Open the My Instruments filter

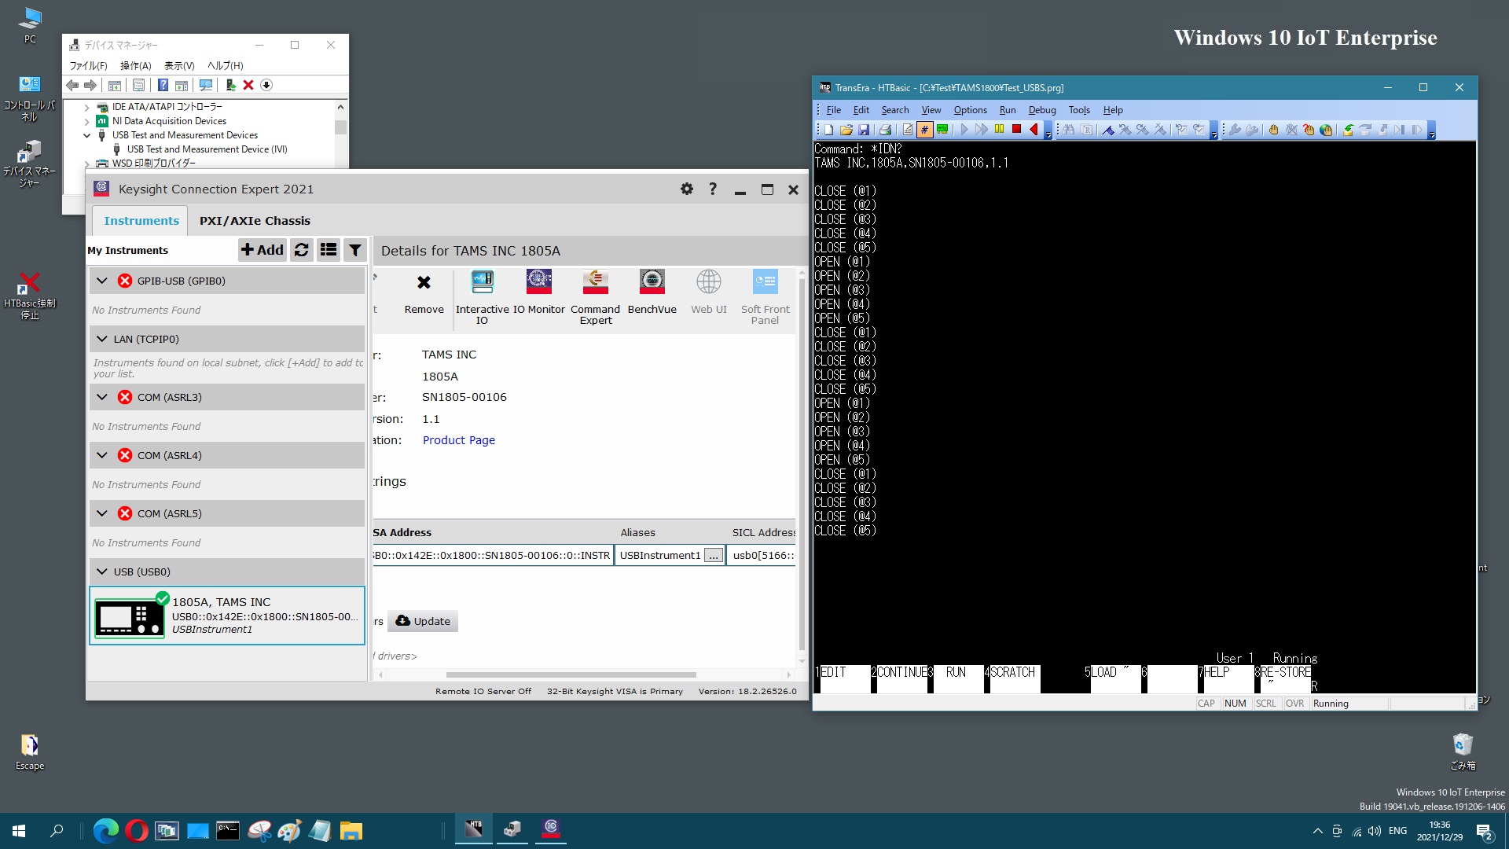(x=355, y=250)
